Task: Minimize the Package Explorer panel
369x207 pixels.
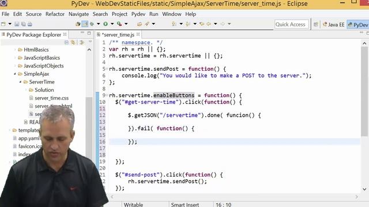Action: tap(82, 33)
